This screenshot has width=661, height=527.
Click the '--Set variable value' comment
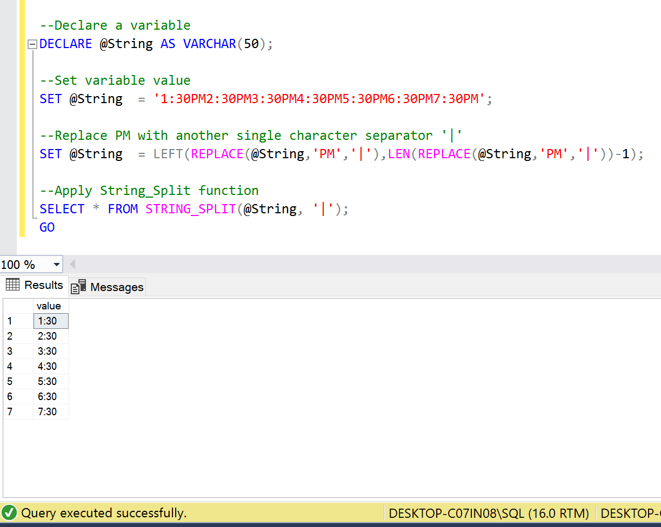pos(115,80)
